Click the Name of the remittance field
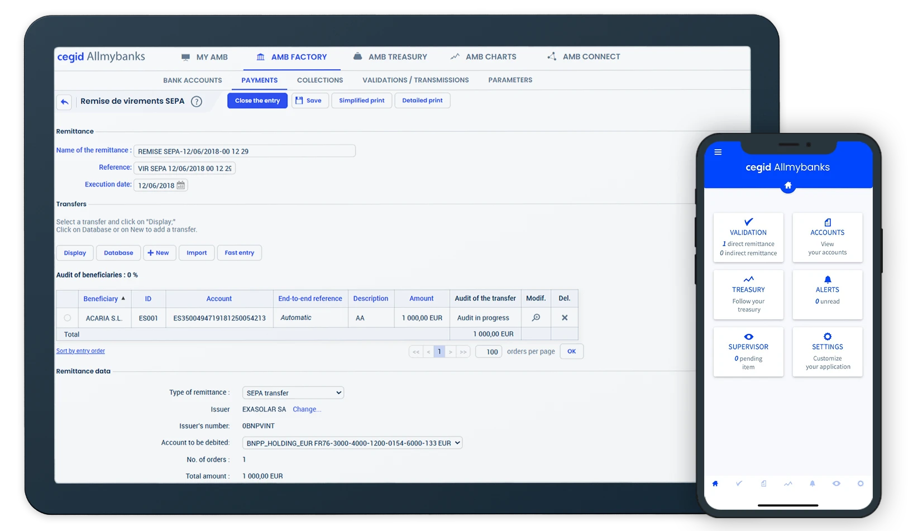 tap(245, 151)
